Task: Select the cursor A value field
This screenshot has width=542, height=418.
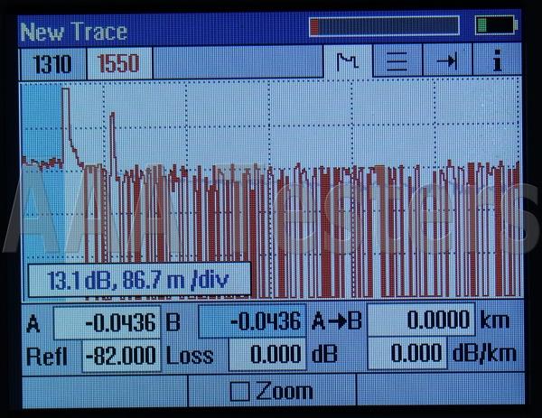Action: (106, 321)
